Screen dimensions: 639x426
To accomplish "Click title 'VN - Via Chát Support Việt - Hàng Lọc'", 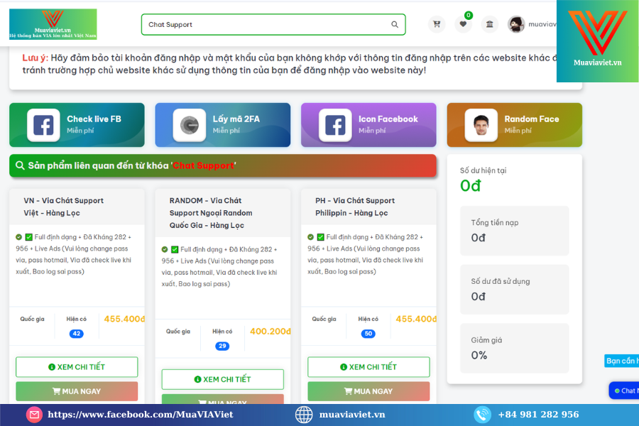I will click(64, 207).
